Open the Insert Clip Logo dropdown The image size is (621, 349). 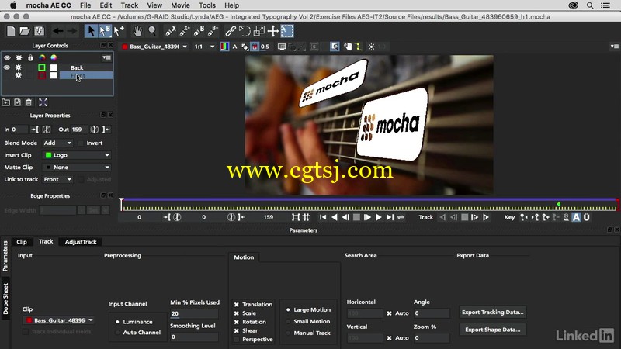point(77,155)
